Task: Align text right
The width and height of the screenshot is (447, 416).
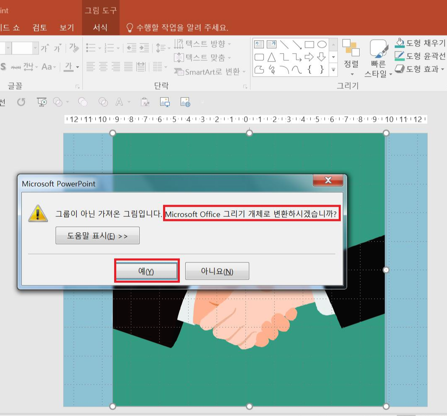Action: pos(116,67)
